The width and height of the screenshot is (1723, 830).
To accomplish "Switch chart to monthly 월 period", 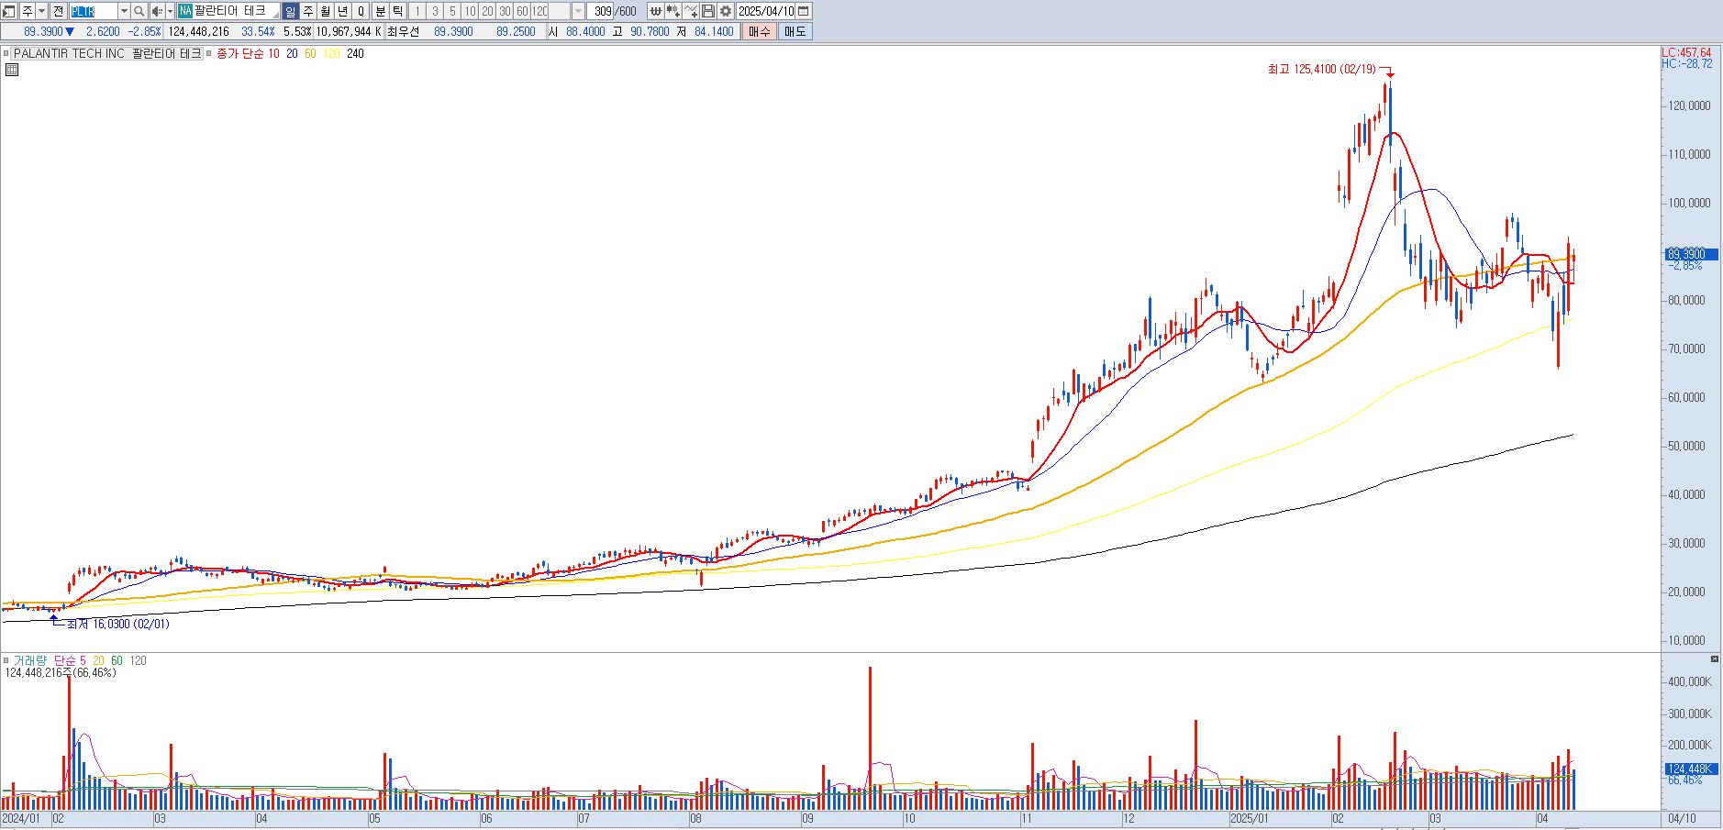I will point(325,11).
